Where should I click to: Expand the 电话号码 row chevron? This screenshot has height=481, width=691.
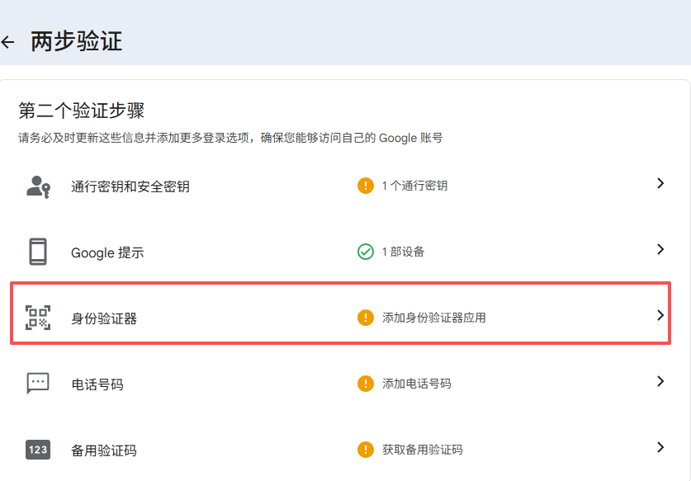[x=660, y=381]
